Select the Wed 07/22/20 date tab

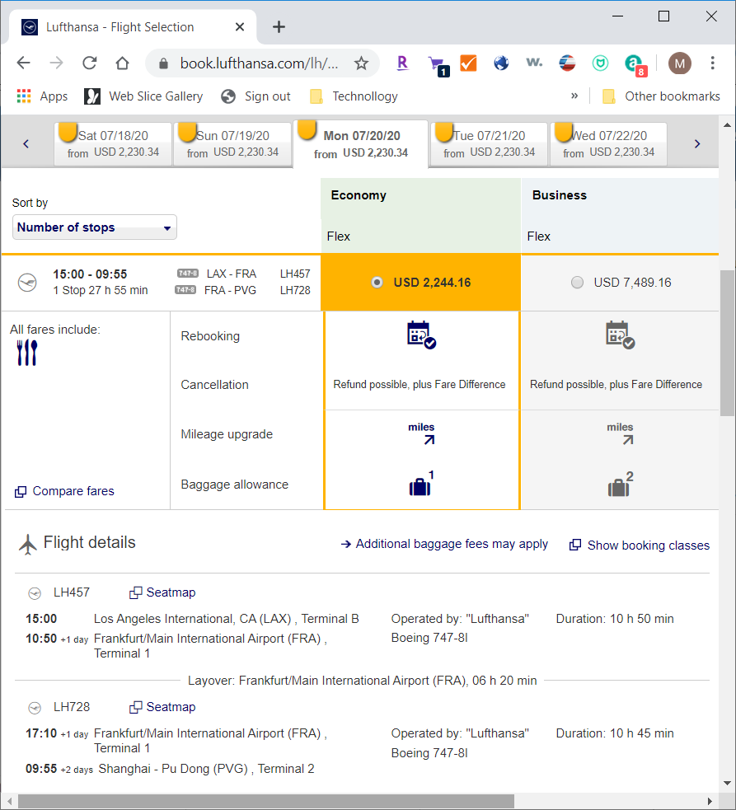point(608,143)
